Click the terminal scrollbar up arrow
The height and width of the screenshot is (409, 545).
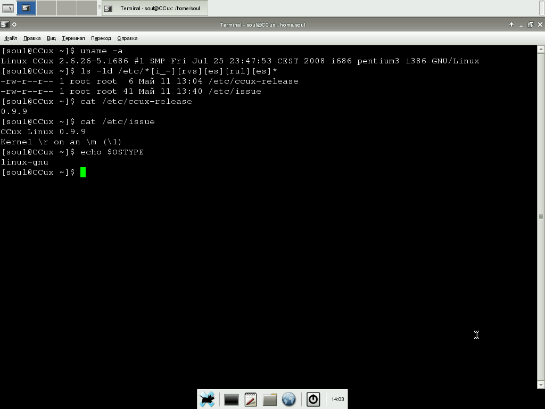coord(541,50)
